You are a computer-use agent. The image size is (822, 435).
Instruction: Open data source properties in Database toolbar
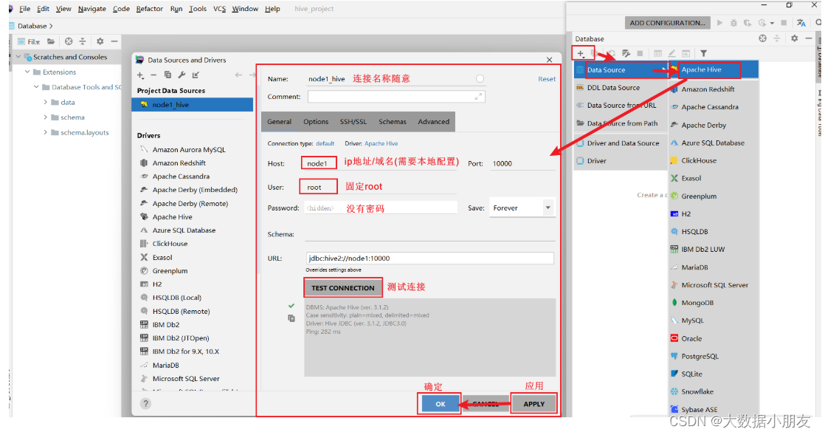click(626, 53)
